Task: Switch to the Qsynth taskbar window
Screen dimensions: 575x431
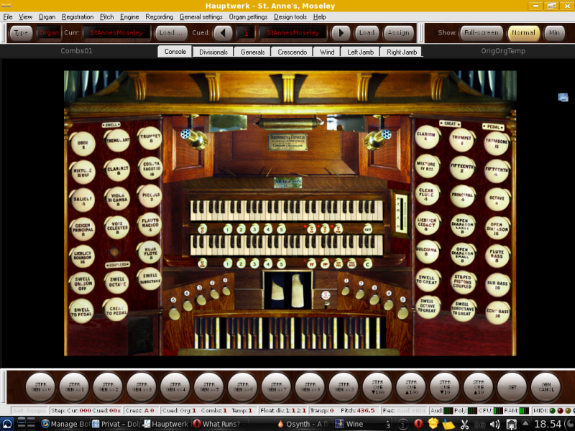Action: 302,424
